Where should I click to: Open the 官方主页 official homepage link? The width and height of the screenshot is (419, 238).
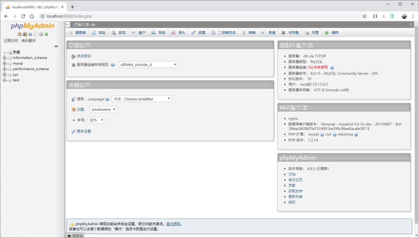295,180
